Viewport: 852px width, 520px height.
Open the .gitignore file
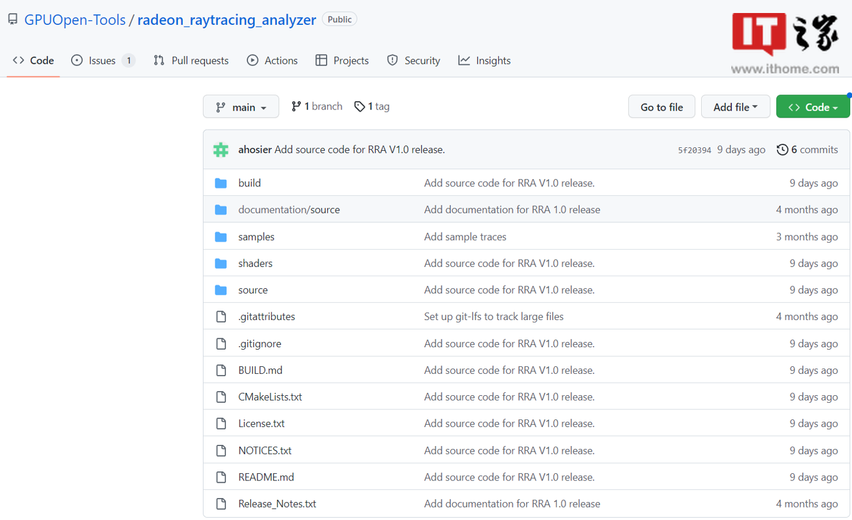260,344
